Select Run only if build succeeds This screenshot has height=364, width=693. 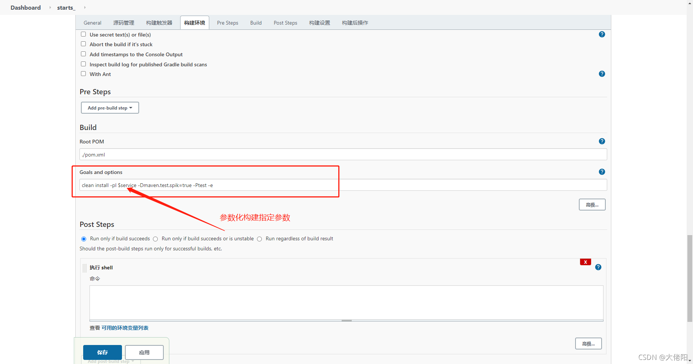tap(84, 239)
